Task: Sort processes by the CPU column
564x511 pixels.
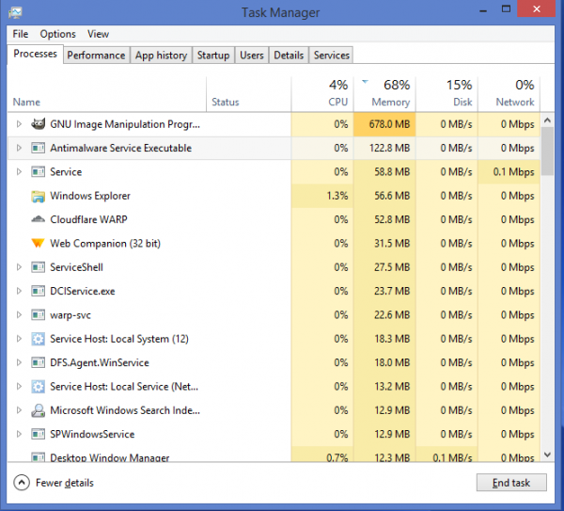Action: pos(322,94)
